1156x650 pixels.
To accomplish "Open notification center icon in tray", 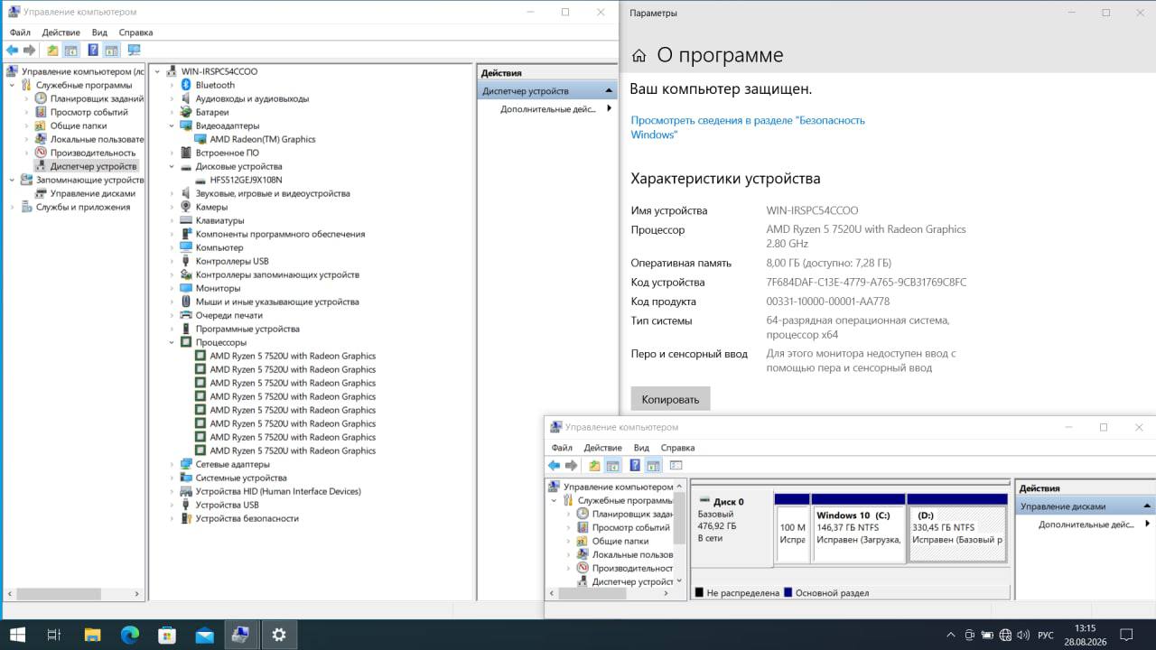I will point(1125,635).
